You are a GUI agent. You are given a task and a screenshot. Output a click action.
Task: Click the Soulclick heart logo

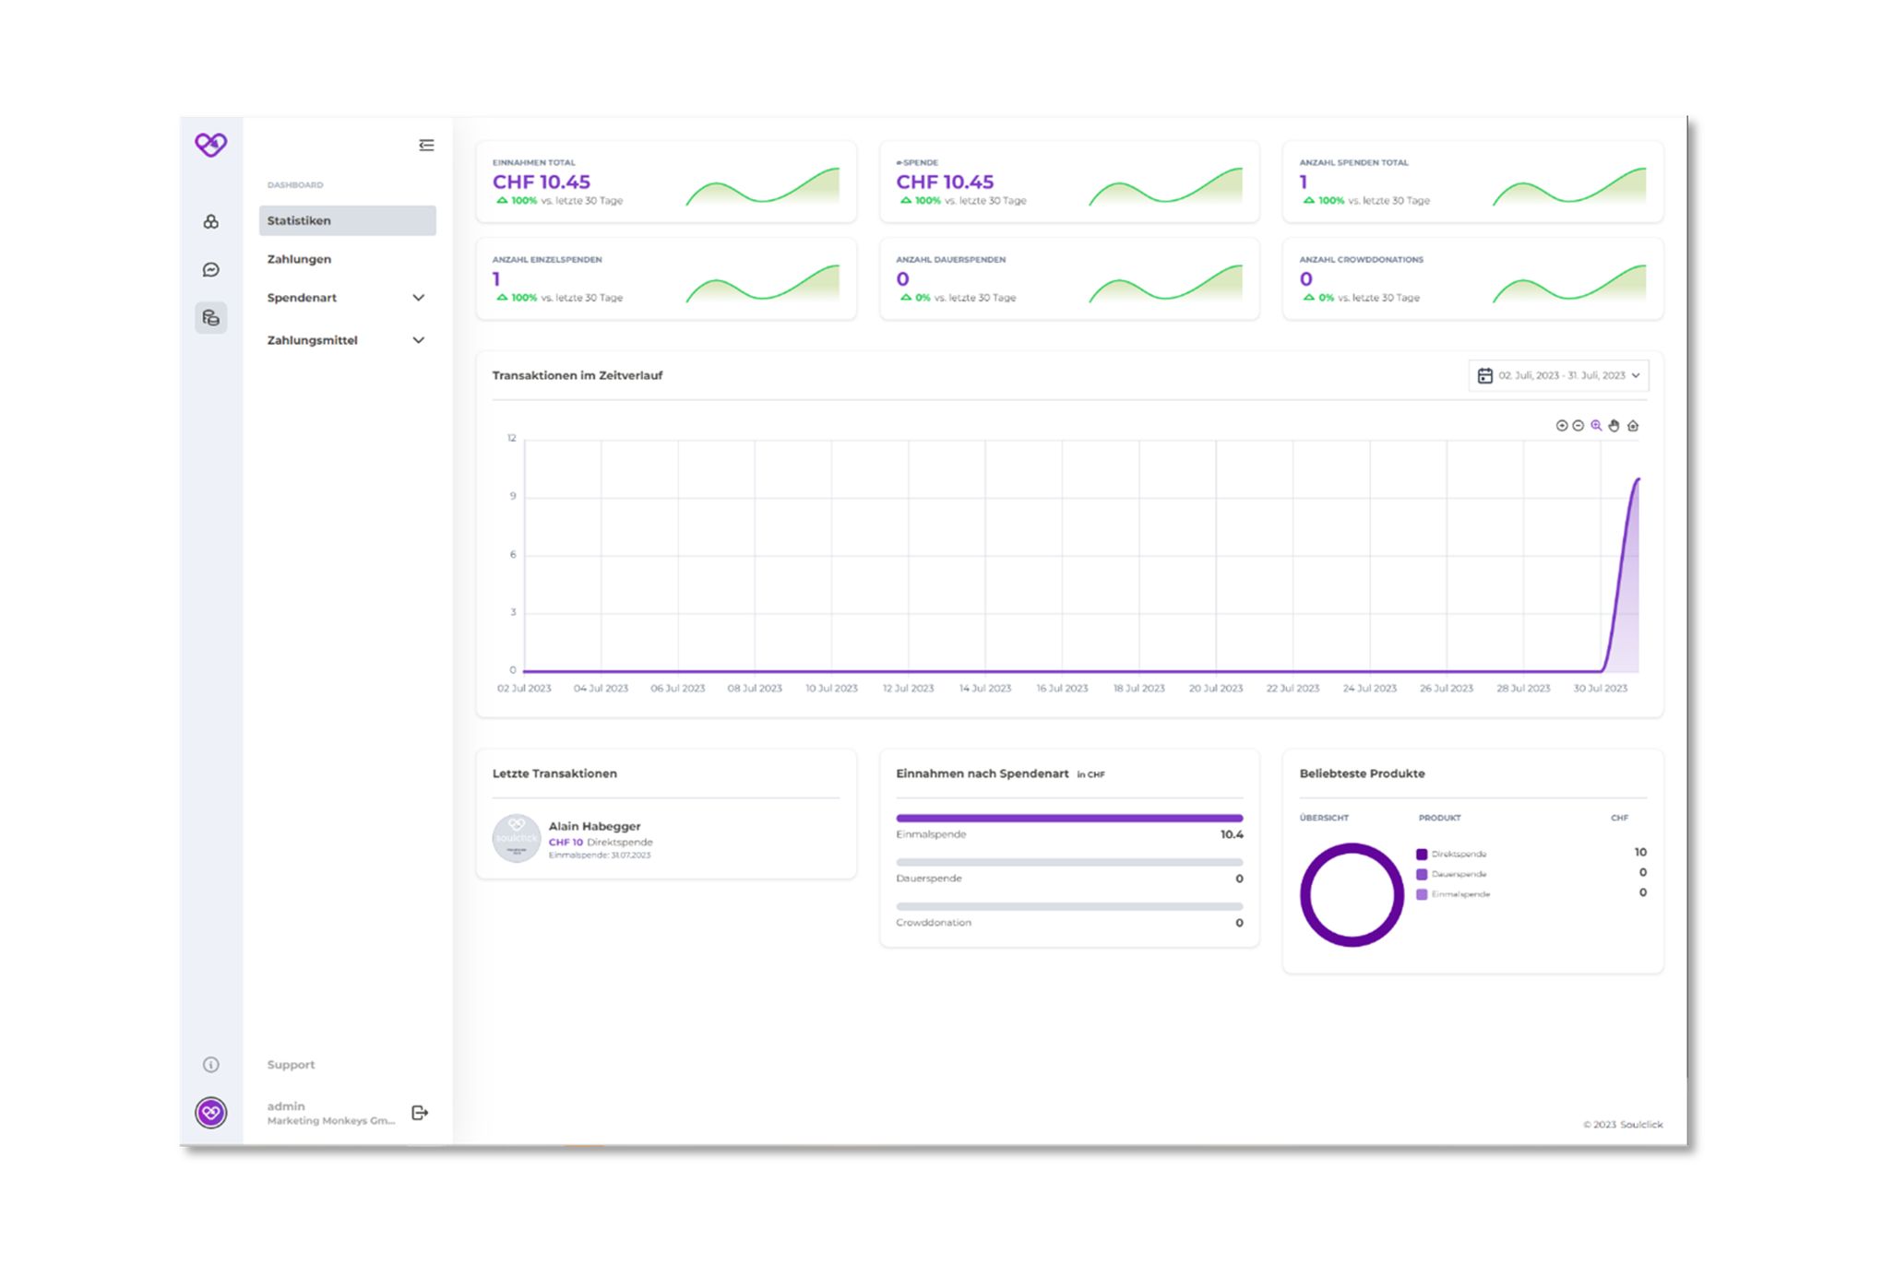click(x=211, y=145)
